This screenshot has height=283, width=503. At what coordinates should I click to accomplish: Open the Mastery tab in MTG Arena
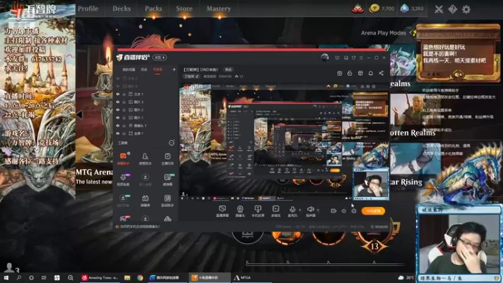click(x=219, y=9)
